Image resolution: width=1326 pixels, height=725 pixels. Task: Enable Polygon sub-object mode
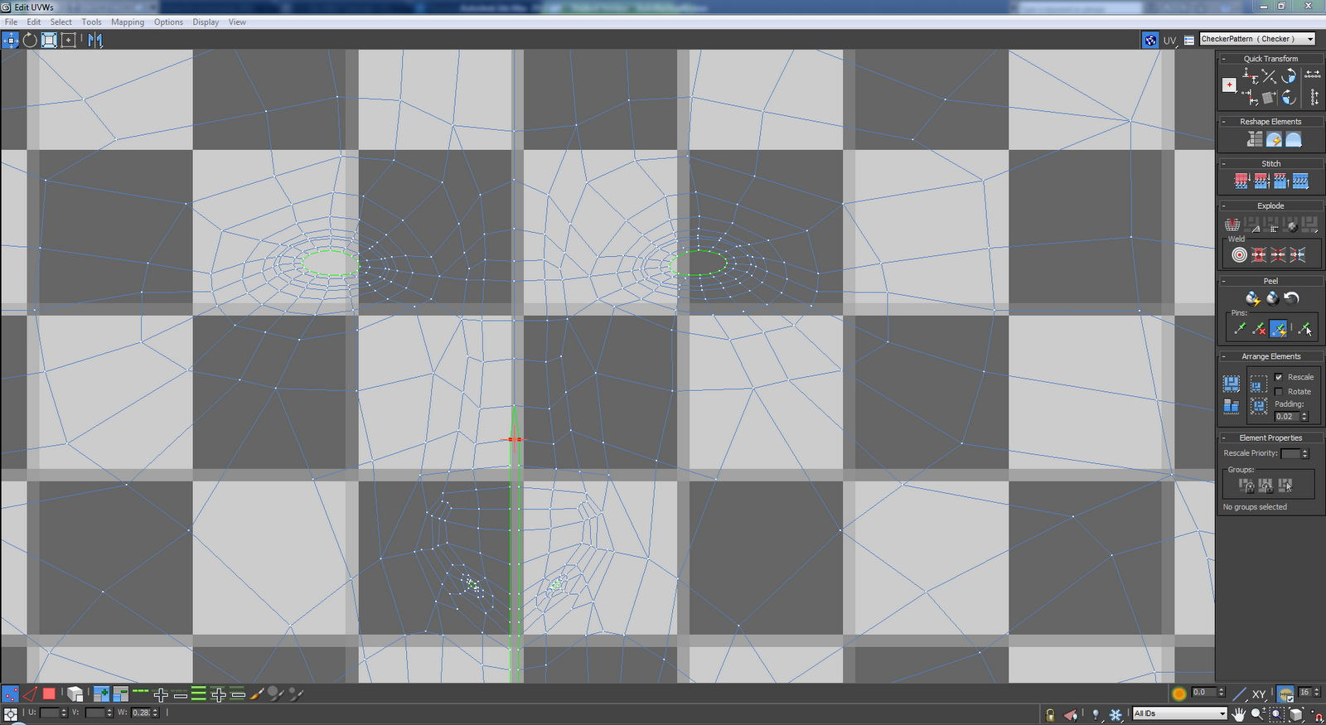pos(49,694)
